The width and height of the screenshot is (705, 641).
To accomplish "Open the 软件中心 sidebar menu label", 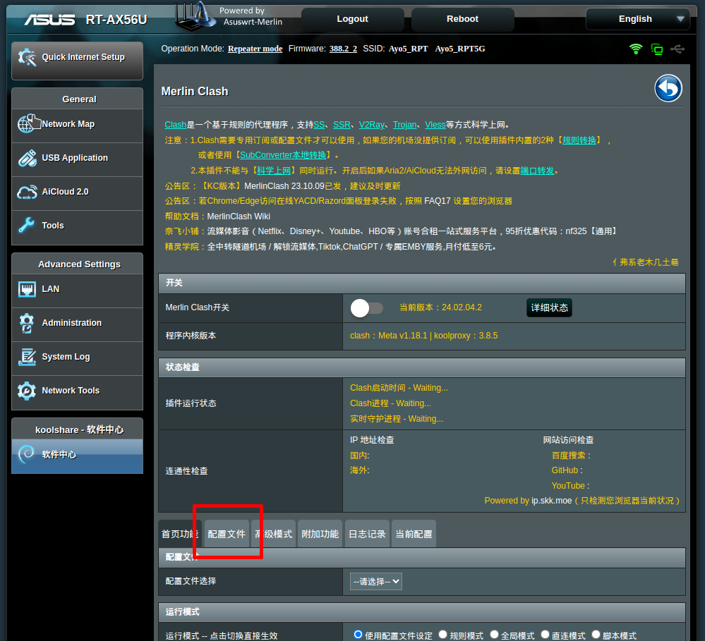I will click(x=59, y=455).
